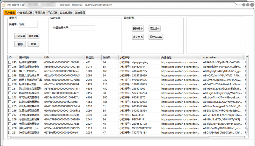Viewport: 255px width, 146px height.
Task: Toggle checkbox of row 254
Action: pyautogui.click(x=10, y=102)
